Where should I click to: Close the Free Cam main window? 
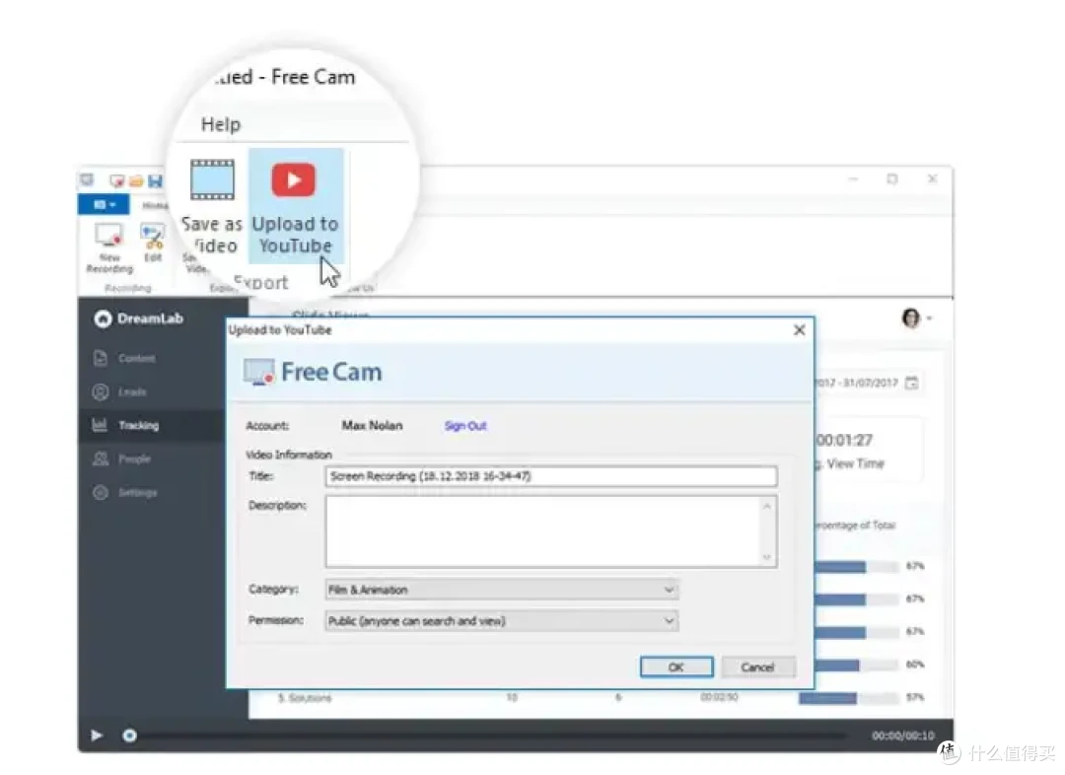(933, 178)
